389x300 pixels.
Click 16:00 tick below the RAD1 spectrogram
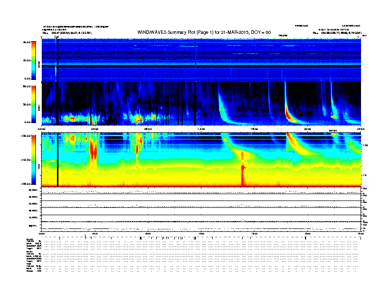coord(254,129)
